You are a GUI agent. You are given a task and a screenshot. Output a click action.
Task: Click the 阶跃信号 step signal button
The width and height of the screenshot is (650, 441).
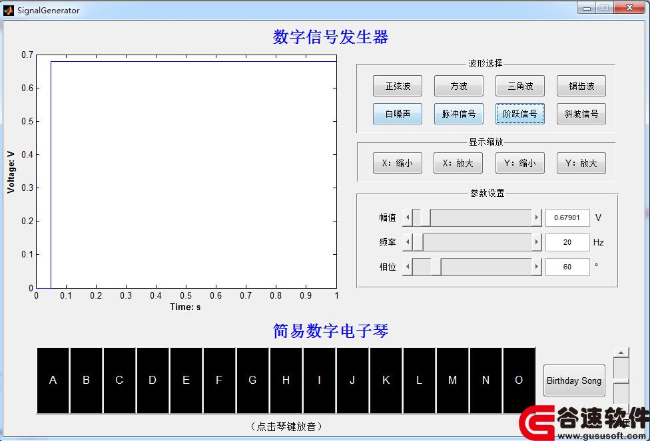tap(520, 114)
